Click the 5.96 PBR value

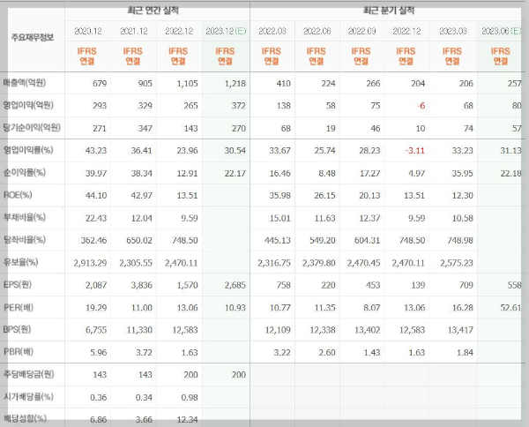pyautogui.click(x=98, y=352)
